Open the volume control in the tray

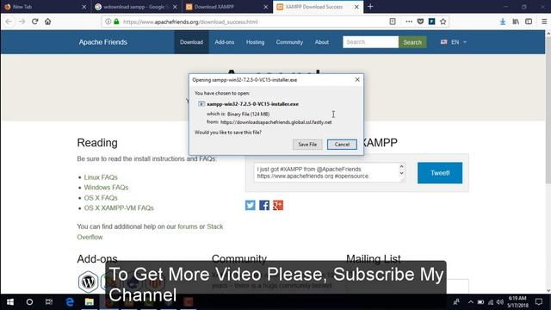(x=499, y=302)
